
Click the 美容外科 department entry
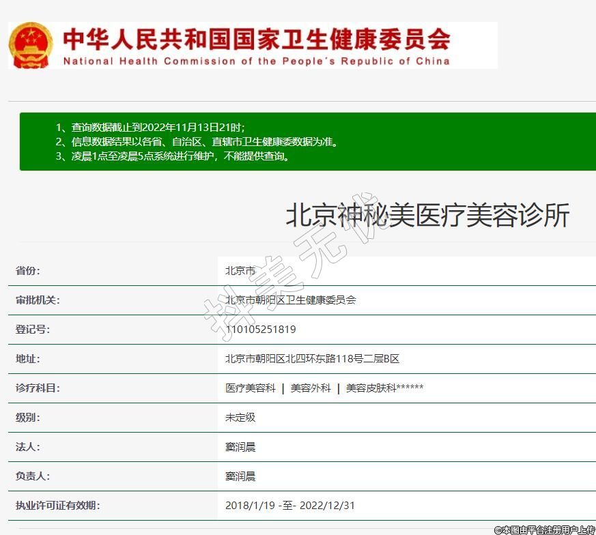(311, 388)
